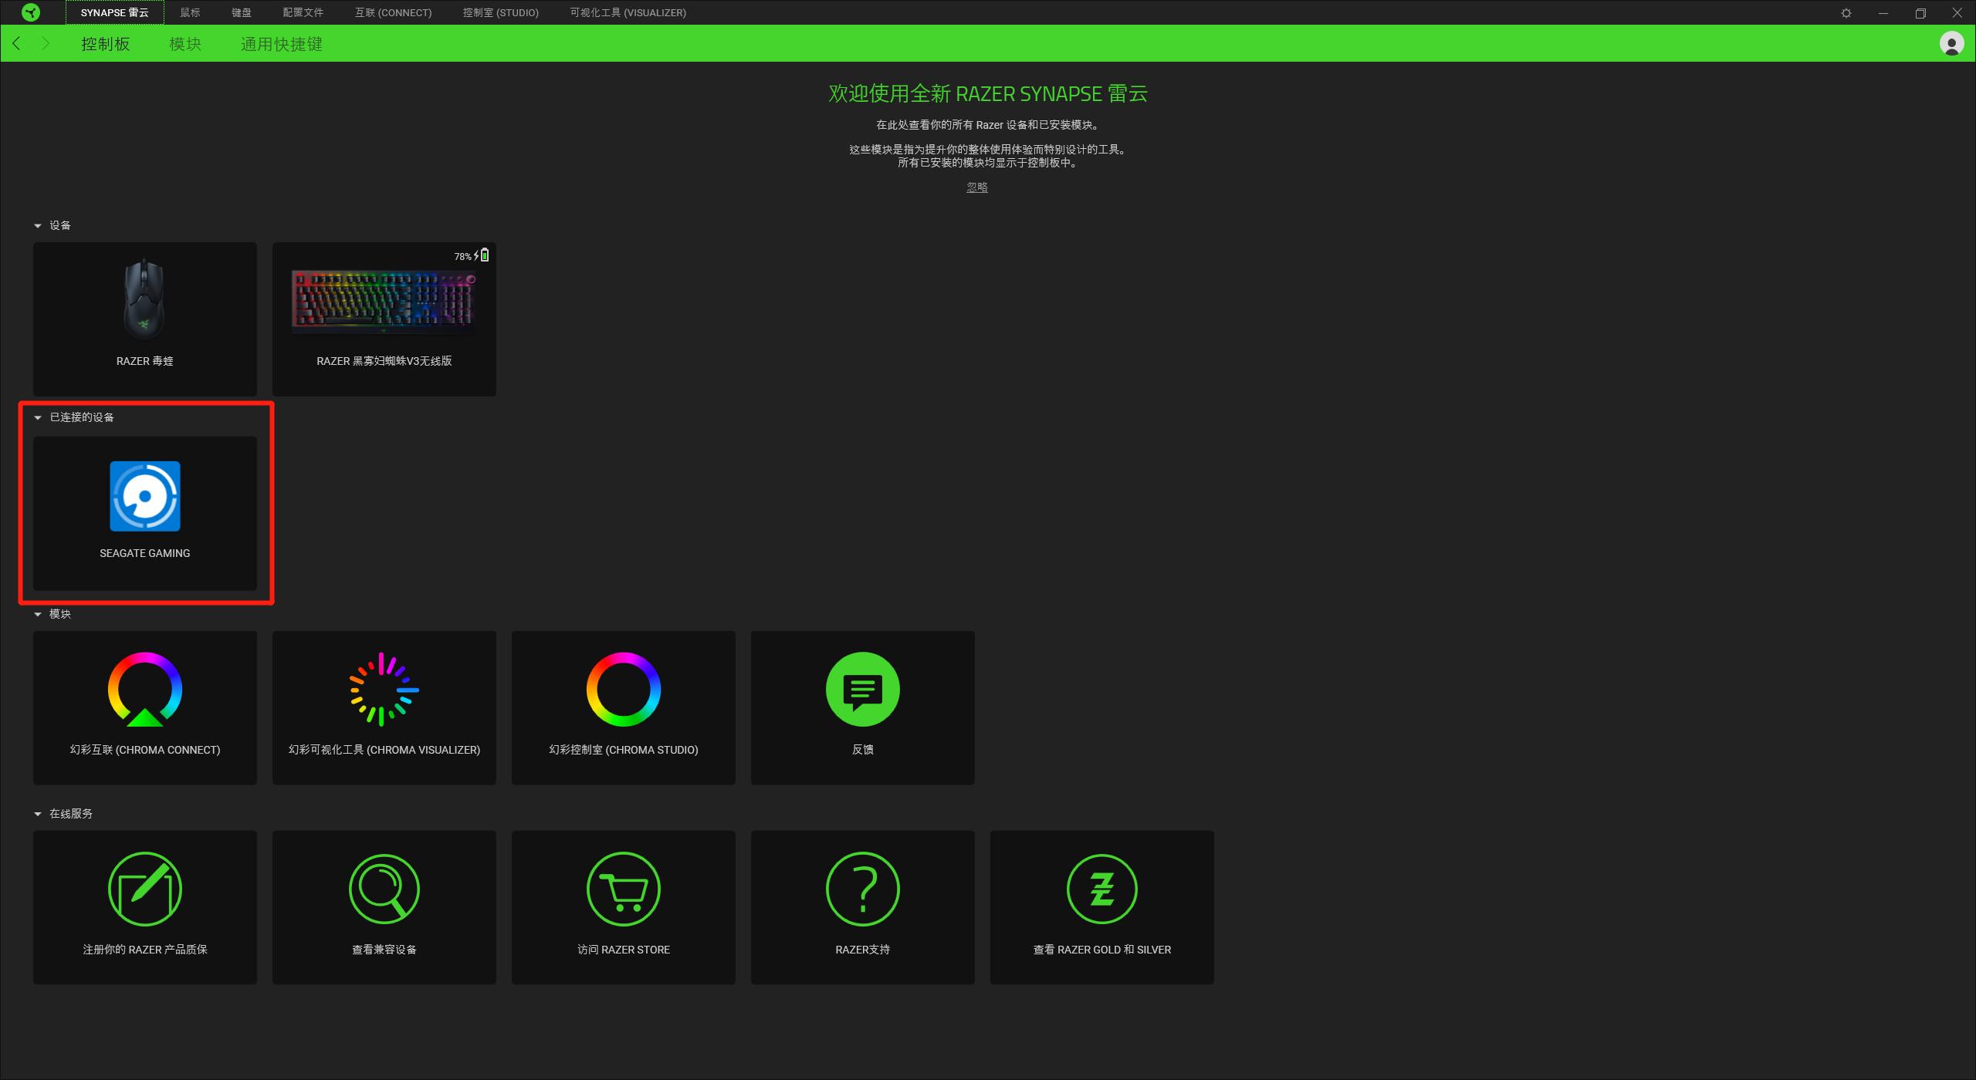
Task: Open Razer Support question mark icon
Action: tap(862, 889)
